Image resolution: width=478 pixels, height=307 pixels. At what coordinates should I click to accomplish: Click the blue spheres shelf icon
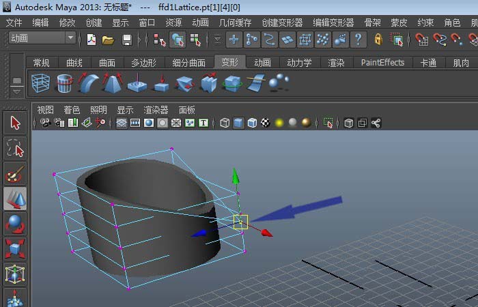point(279,82)
